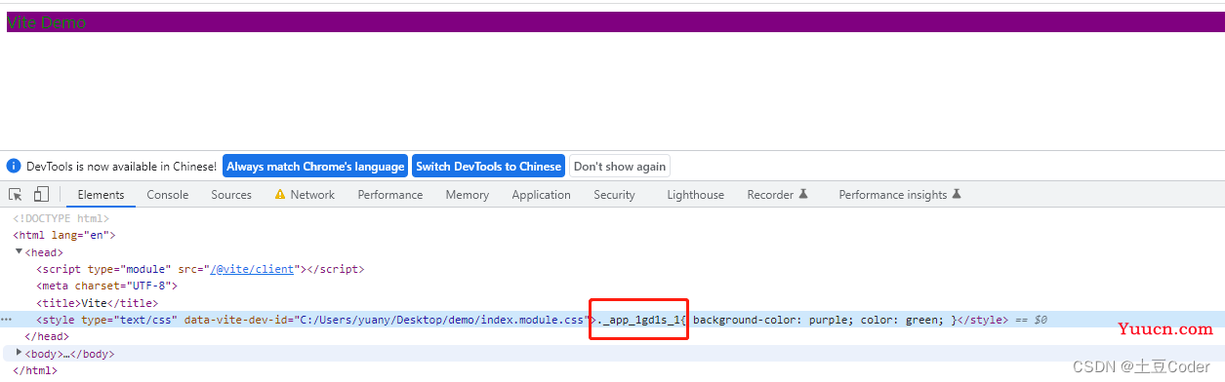Expand the body element
This screenshot has height=382, width=1225.
(20, 353)
